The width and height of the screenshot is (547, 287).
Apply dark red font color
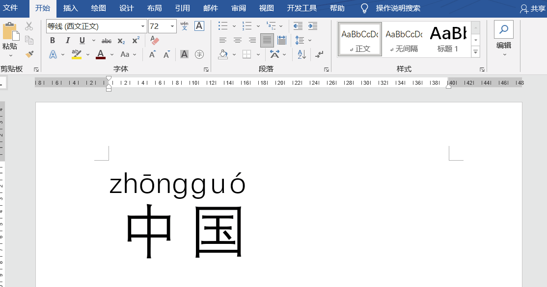(x=101, y=54)
